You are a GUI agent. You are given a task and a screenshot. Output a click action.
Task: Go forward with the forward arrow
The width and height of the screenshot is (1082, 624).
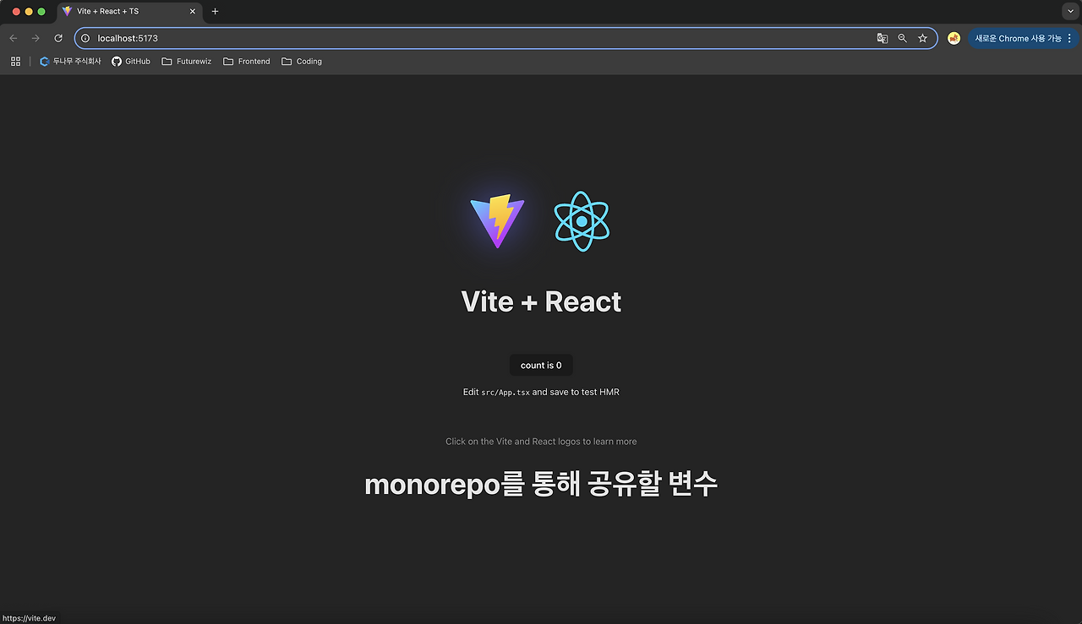pyautogui.click(x=36, y=38)
